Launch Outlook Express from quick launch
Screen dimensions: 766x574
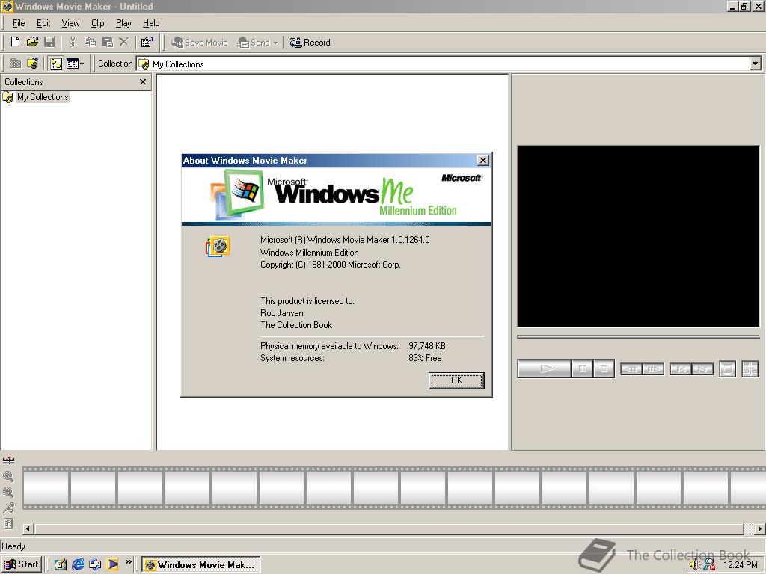pyautogui.click(x=95, y=564)
